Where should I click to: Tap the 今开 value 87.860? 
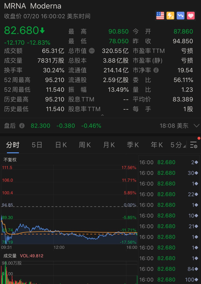coord(183,32)
